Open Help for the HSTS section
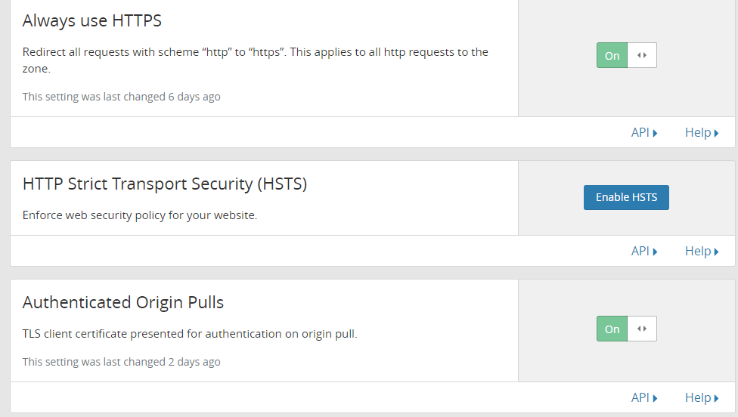The height and width of the screenshot is (417, 738). (x=702, y=251)
